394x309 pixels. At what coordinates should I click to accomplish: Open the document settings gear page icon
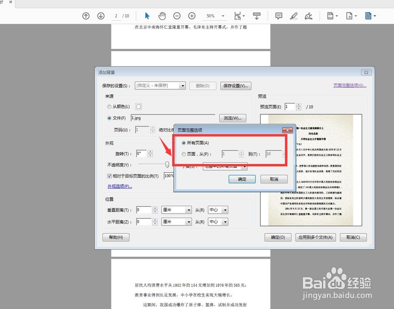pos(351,16)
